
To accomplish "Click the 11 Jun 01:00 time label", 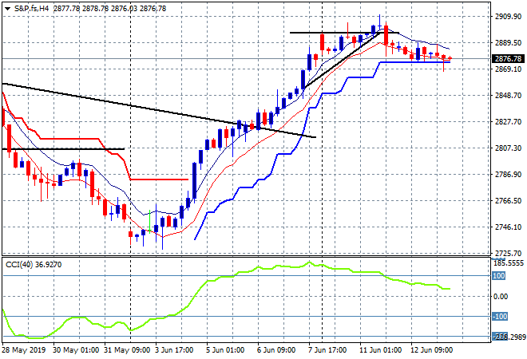I will [380, 350].
